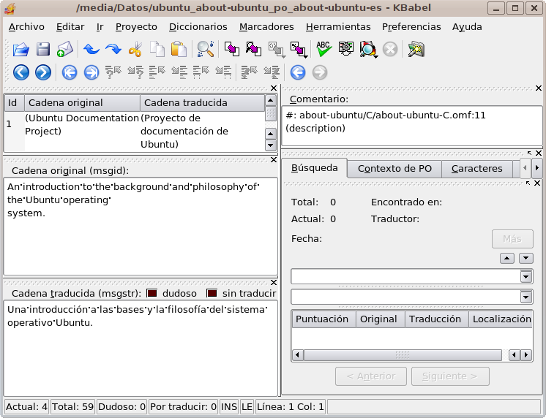Screen dimensions: 546x418
Task: Undo the last edit using the undo arrow
Action: coord(91,49)
